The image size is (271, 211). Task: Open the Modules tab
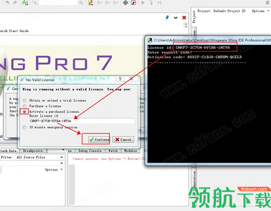[x=131, y=151]
